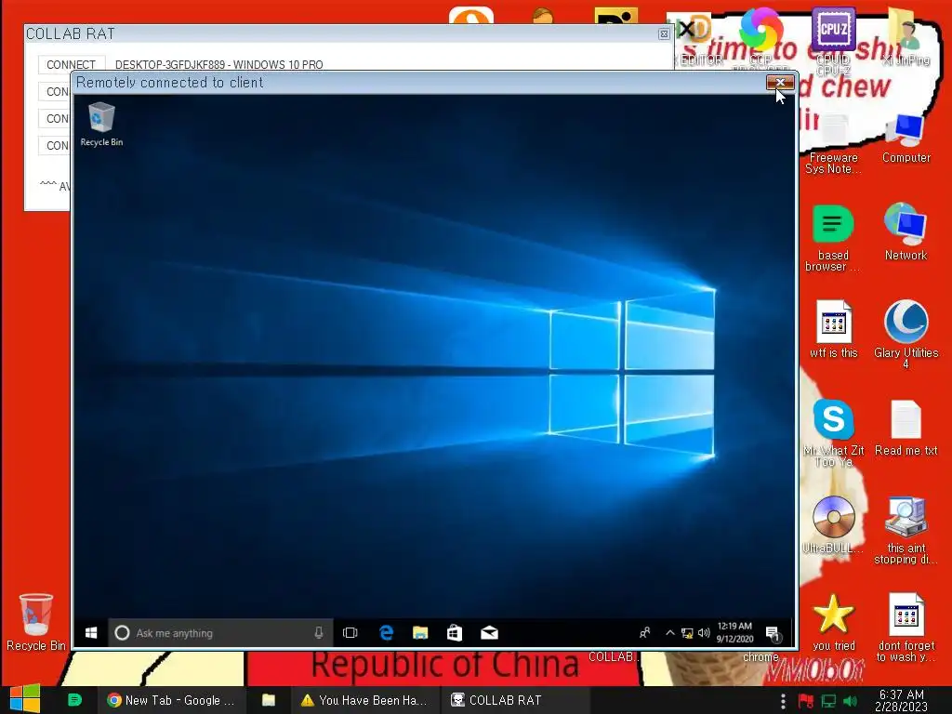Expand hidden icons in the remote tray

[x=670, y=632]
